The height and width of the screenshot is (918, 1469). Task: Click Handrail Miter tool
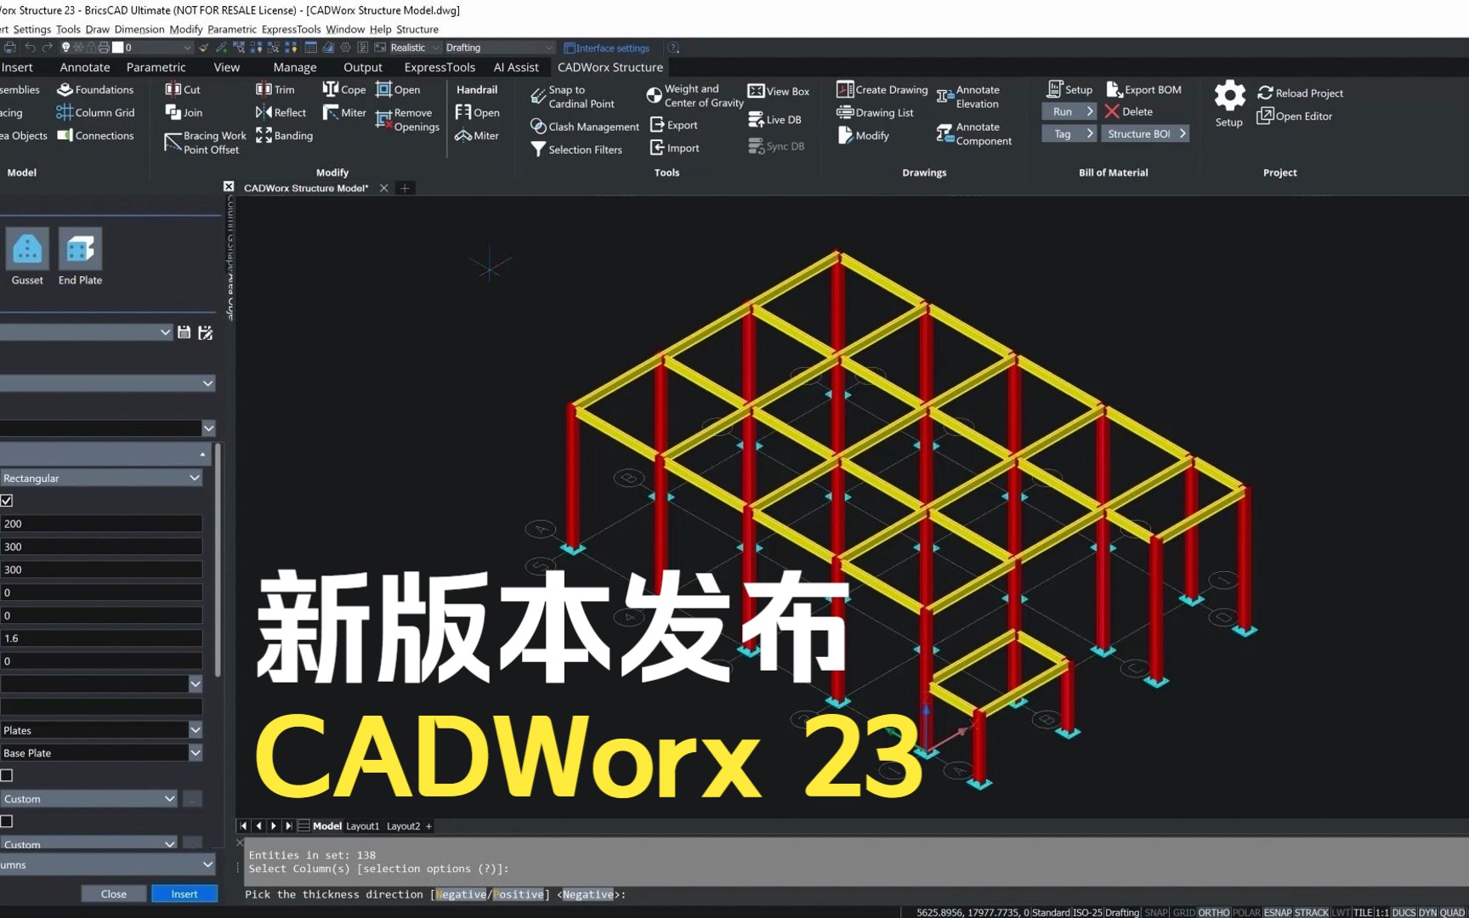[477, 135]
